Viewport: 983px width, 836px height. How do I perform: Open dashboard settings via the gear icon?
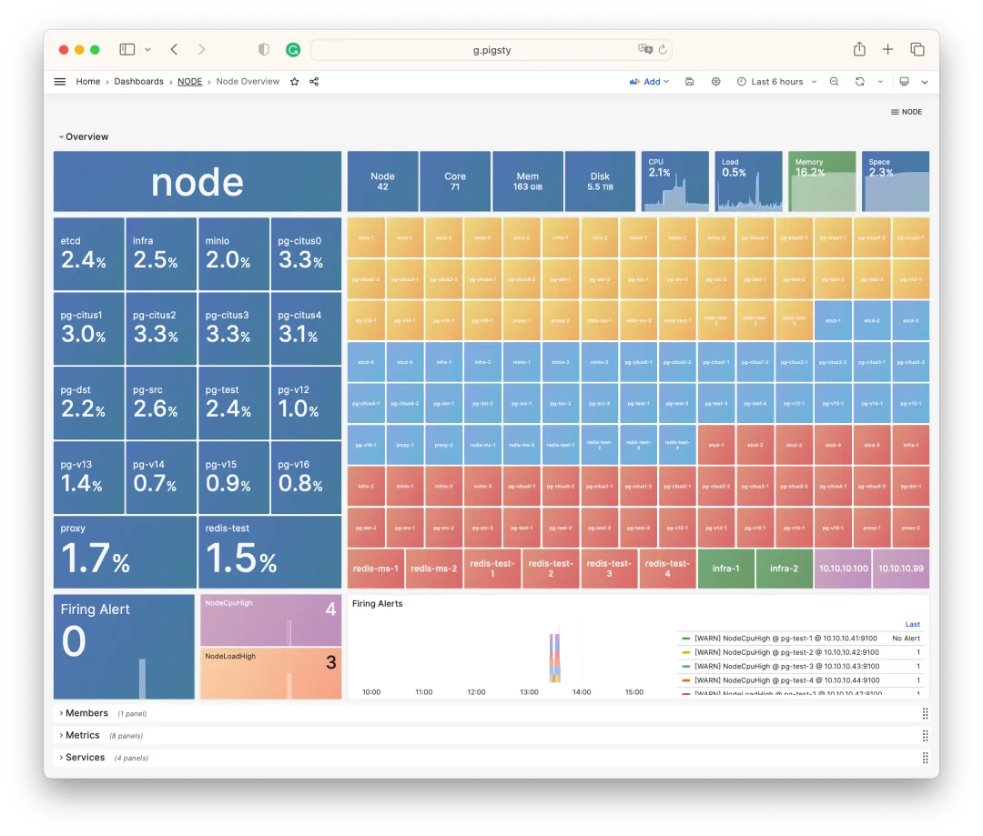715,81
